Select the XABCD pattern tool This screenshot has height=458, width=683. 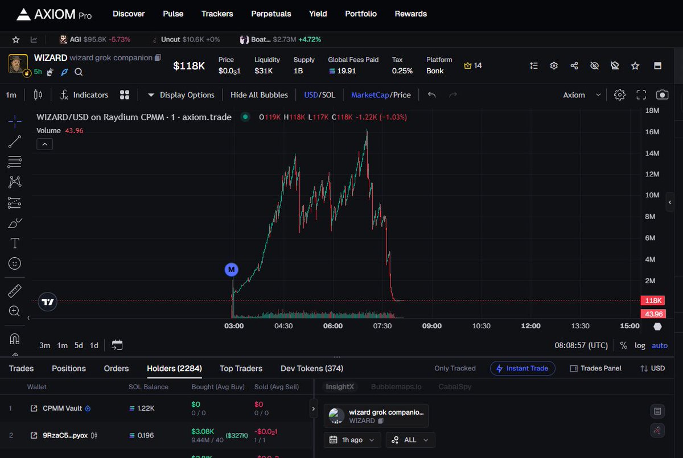(15, 182)
